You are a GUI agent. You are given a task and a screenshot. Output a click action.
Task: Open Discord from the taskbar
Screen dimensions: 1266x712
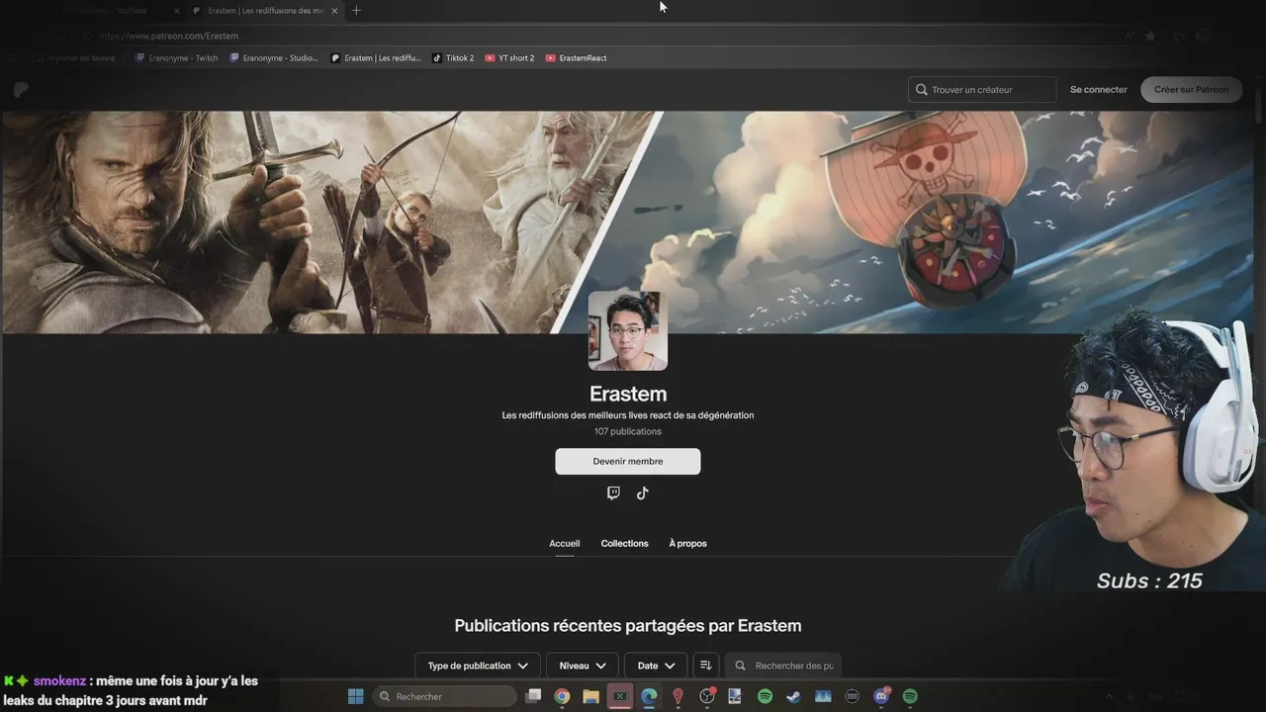(x=881, y=696)
